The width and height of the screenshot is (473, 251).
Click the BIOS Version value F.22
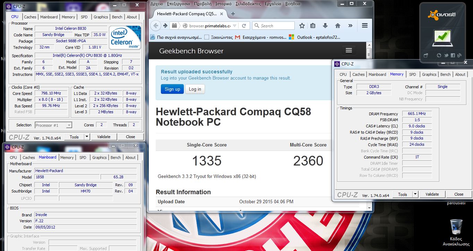pyautogui.click(x=86, y=221)
